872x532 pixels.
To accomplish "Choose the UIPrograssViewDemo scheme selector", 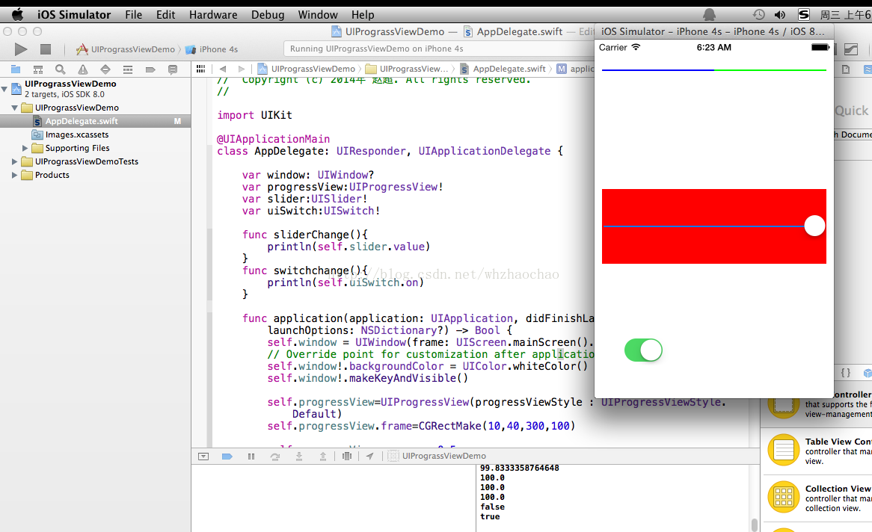I will click(x=126, y=49).
